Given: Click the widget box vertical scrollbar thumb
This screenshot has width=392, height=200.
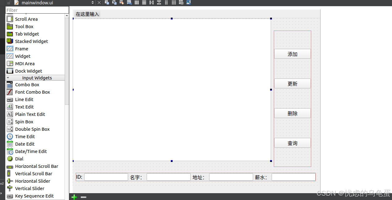Looking at the screenshot, I should 67,61.
